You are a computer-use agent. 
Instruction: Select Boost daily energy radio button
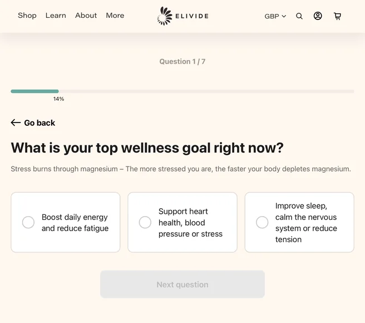pos(28,222)
